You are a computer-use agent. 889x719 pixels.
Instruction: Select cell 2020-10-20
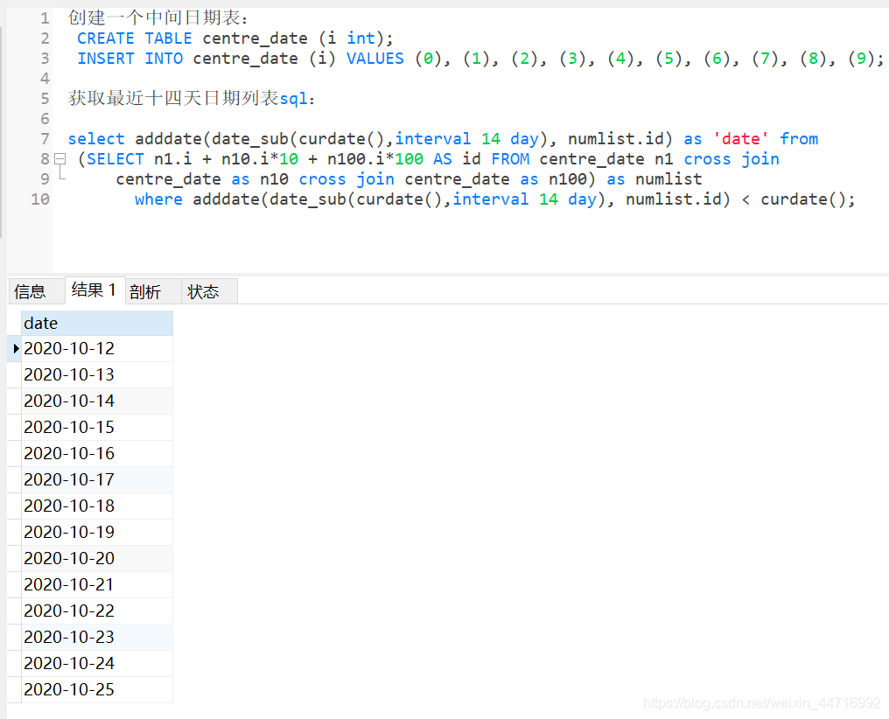coord(97,559)
